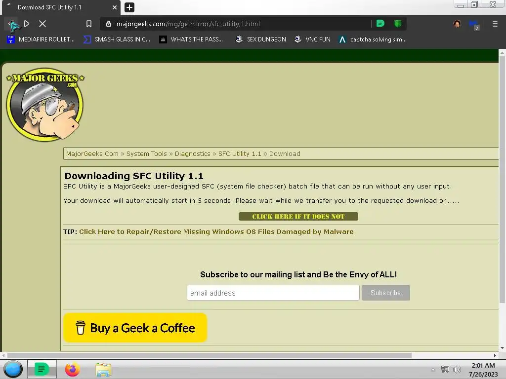
Task: Click the Major Geeks logo
Action: coord(45,105)
